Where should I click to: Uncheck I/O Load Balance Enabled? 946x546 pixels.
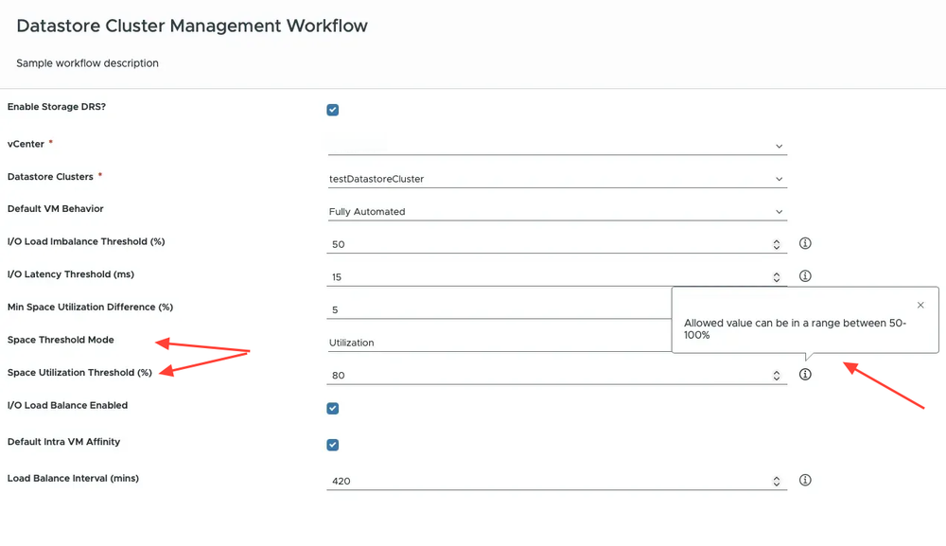click(x=332, y=408)
